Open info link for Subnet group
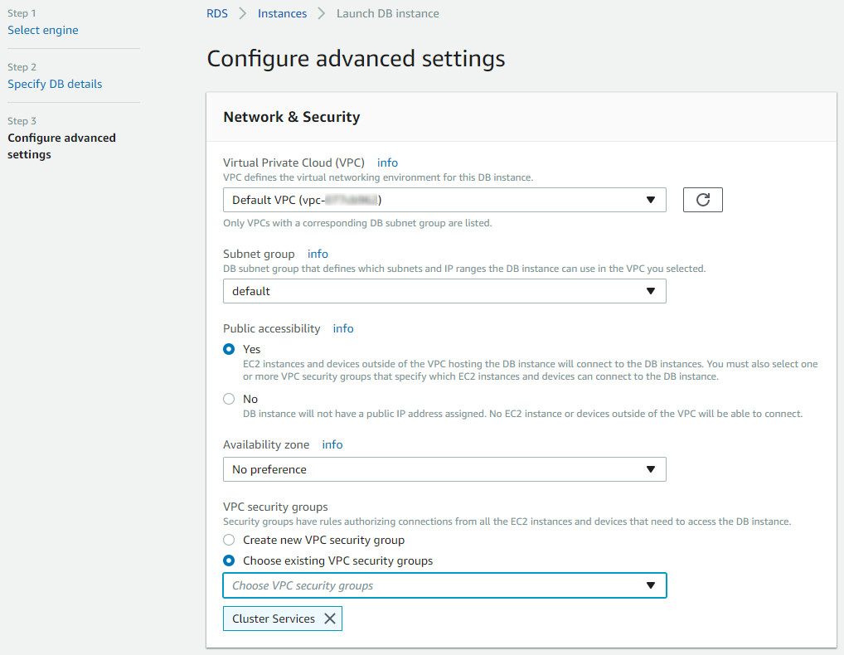844x655 pixels. point(318,254)
